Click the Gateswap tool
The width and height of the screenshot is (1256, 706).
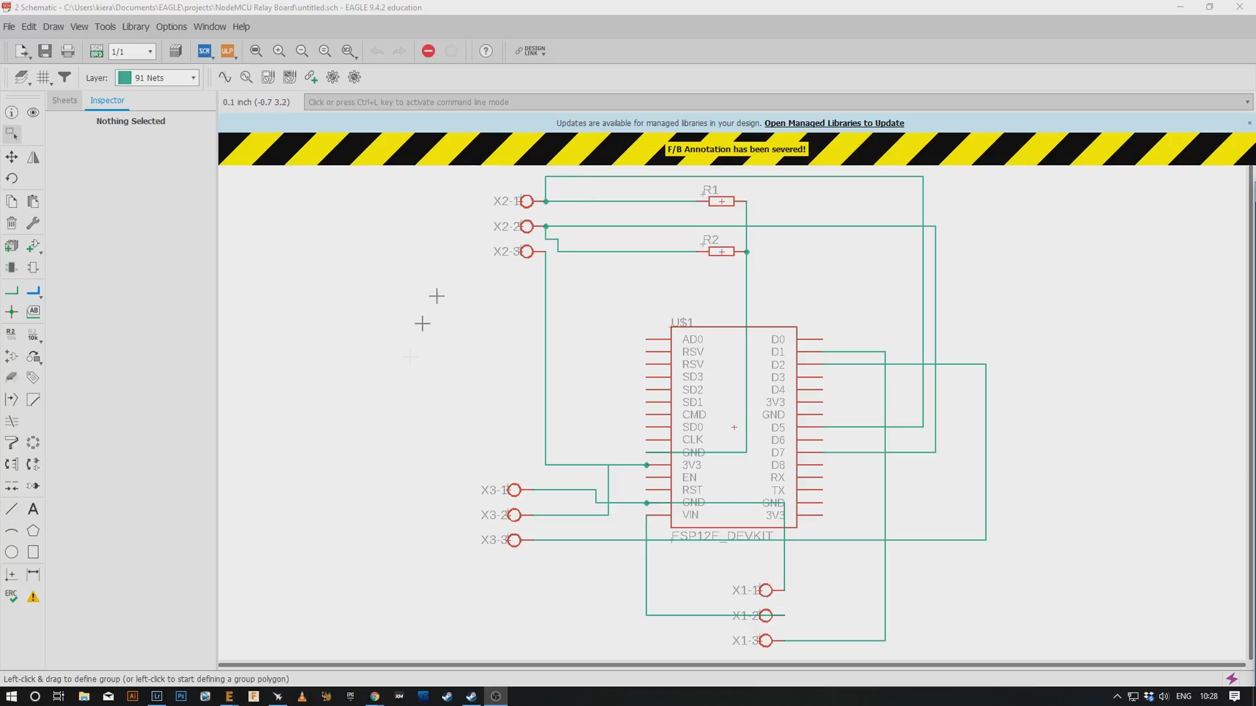[x=33, y=464]
